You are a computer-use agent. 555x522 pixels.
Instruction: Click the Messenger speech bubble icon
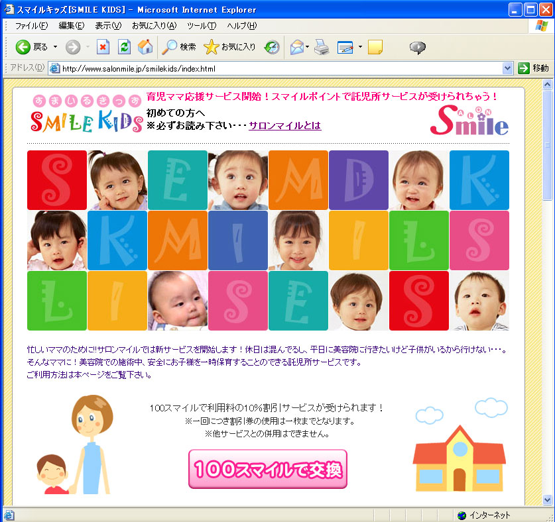tap(418, 48)
